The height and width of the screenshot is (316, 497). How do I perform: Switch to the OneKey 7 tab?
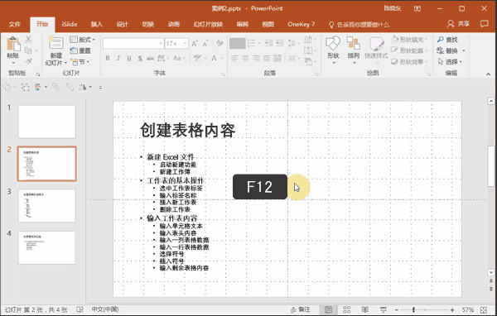tap(301, 24)
